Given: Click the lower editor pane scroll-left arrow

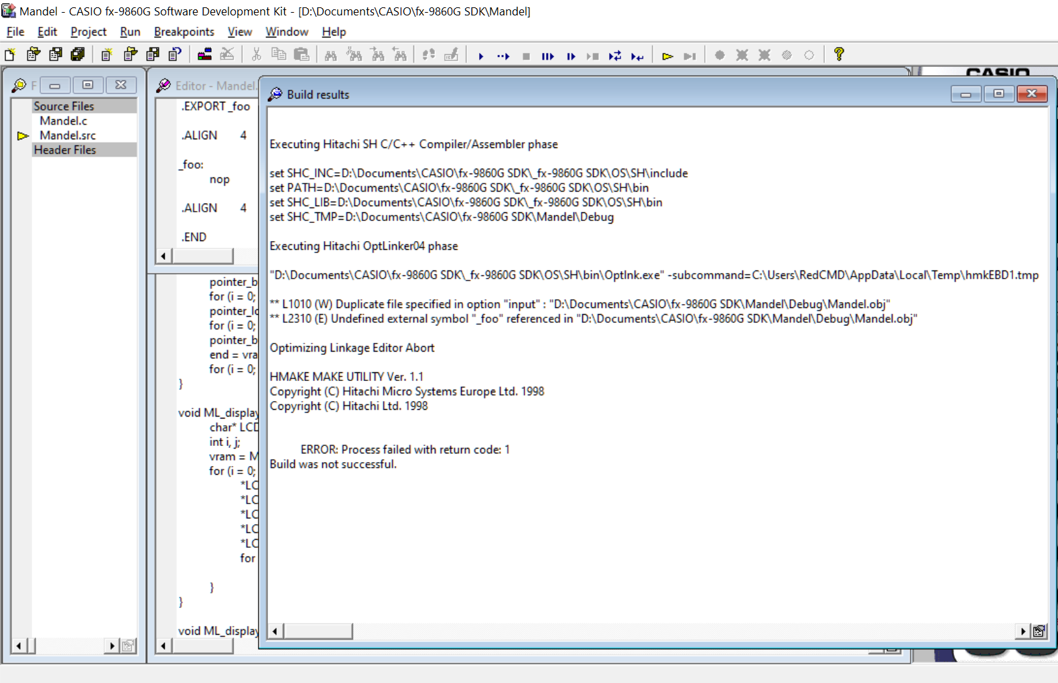Looking at the screenshot, I should 164,646.
